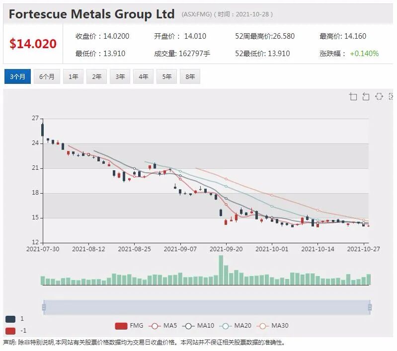Click the 成交量: 162797手 value

tap(182, 54)
